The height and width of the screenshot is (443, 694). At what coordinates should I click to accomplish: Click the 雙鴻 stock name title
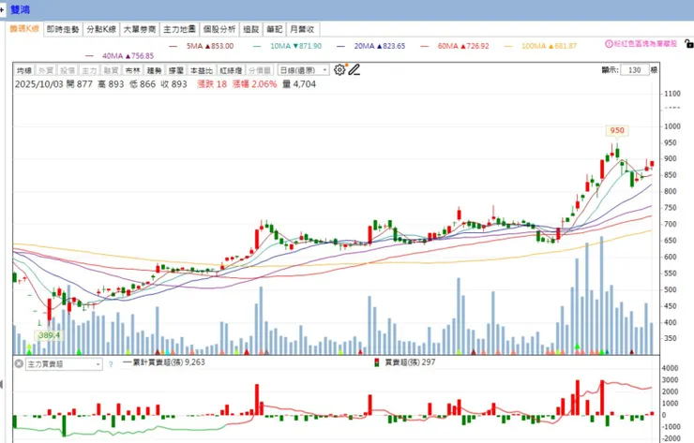click(20, 9)
